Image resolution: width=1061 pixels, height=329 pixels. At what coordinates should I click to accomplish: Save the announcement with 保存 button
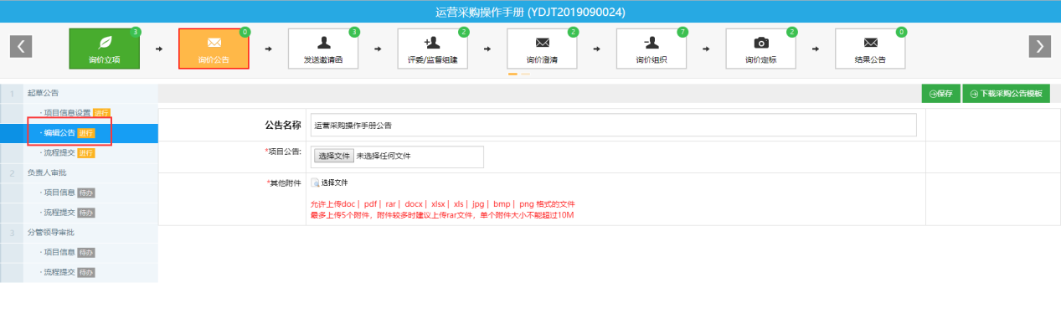click(x=940, y=94)
